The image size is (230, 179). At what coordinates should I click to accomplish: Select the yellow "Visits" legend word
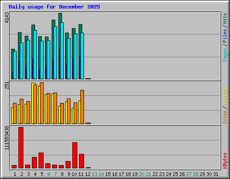pyautogui.click(x=225, y=97)
